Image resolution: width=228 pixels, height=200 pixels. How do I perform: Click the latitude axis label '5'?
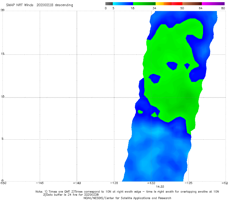coord(2,139)
